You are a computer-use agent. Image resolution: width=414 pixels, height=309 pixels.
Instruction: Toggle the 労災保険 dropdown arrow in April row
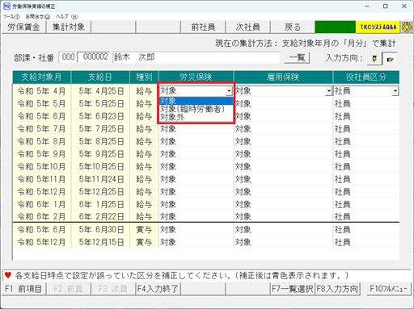(229, 91)
